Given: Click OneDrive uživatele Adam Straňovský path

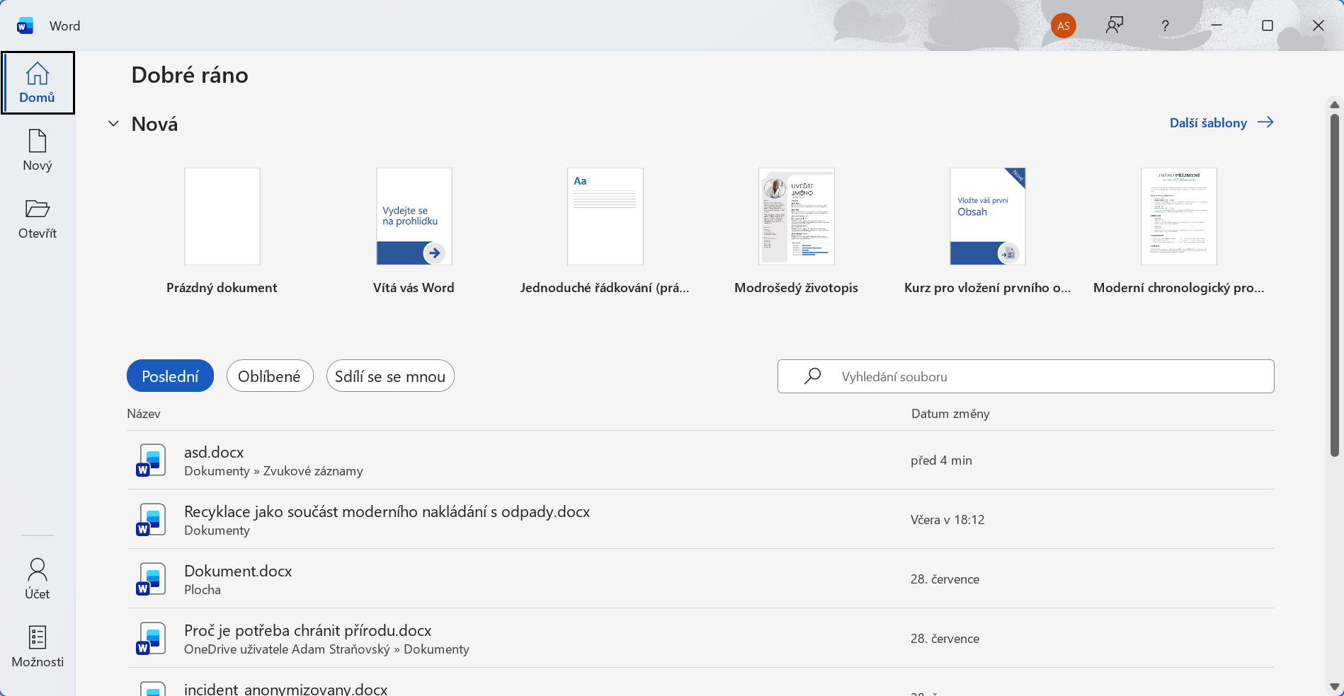Looking at the screenshot, I should click(326, 649).
